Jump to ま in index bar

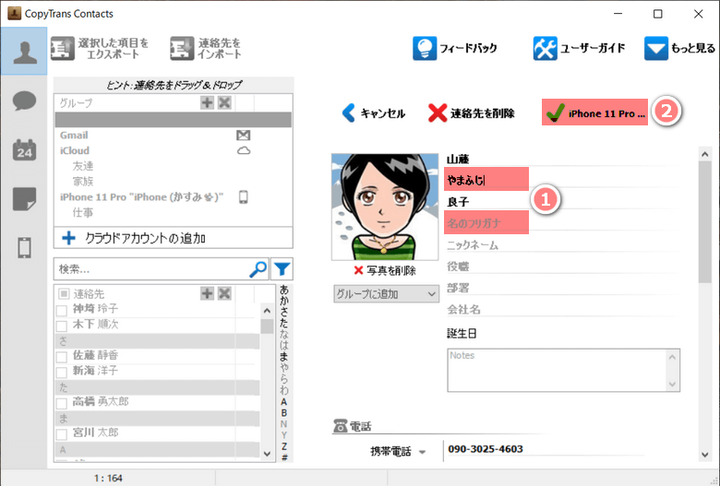coord(284,357)
